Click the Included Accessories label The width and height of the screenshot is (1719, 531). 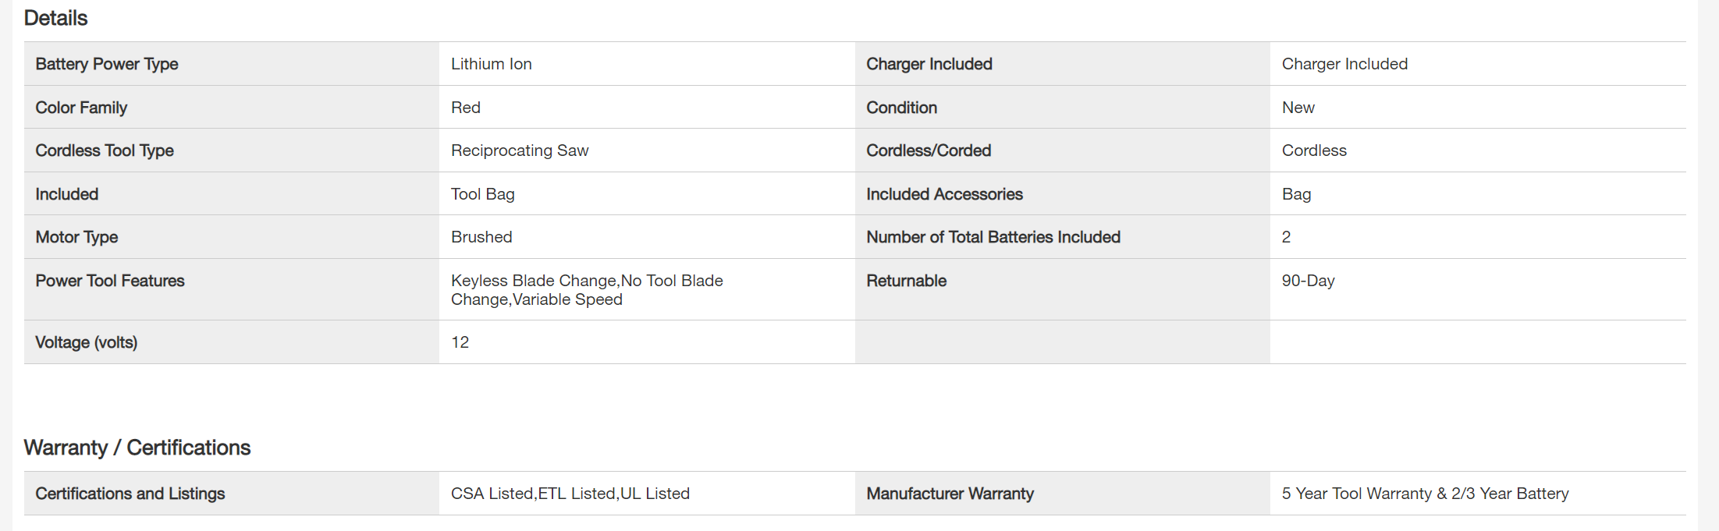(944, 194)
